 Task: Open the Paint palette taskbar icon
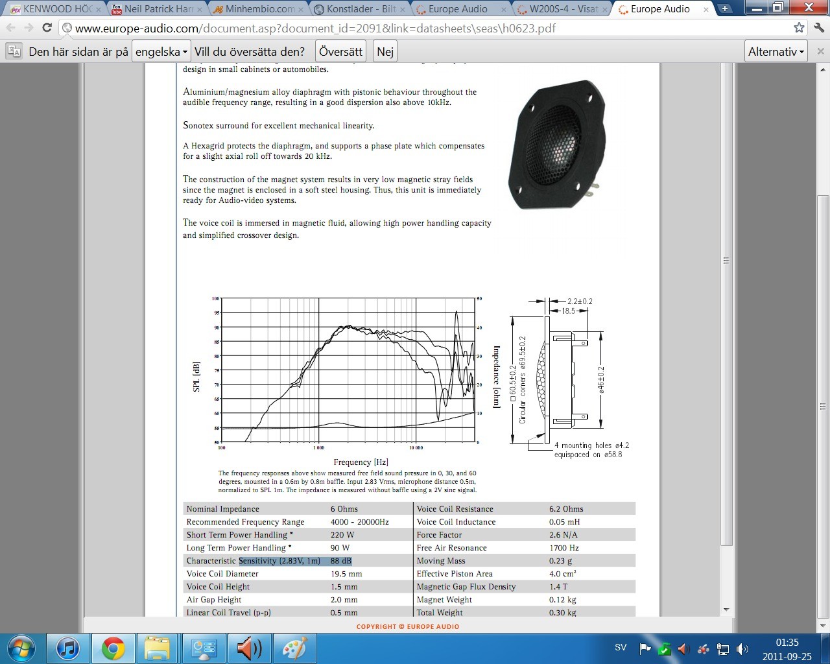[294, 648]
